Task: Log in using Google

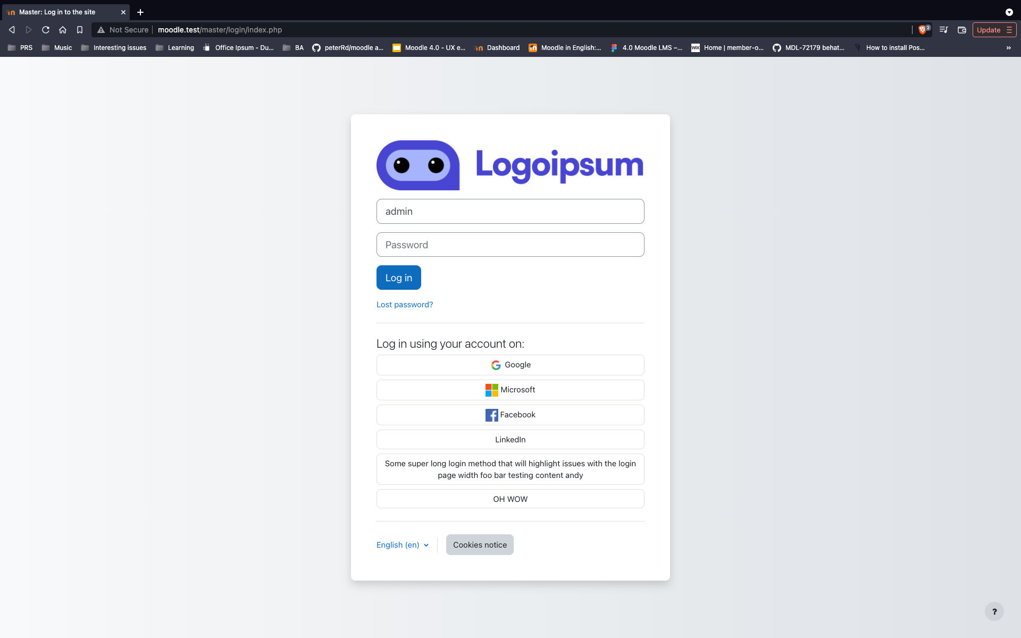Action: pos(510,365)
